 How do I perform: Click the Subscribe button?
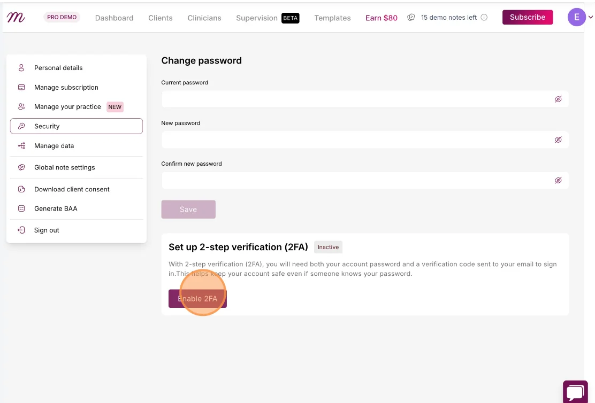[x=528, y=17]
